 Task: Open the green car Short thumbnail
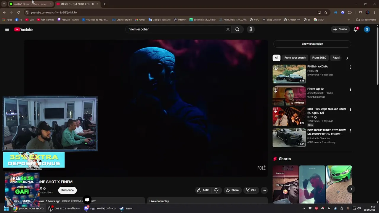[x=339, y=185]
